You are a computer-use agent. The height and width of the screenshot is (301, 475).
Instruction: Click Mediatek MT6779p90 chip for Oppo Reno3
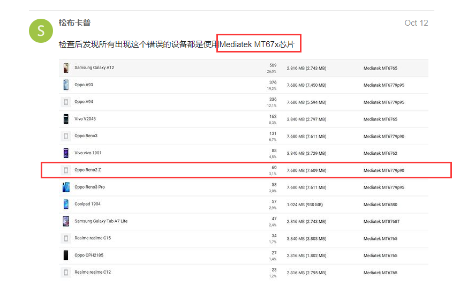[384, 137]
